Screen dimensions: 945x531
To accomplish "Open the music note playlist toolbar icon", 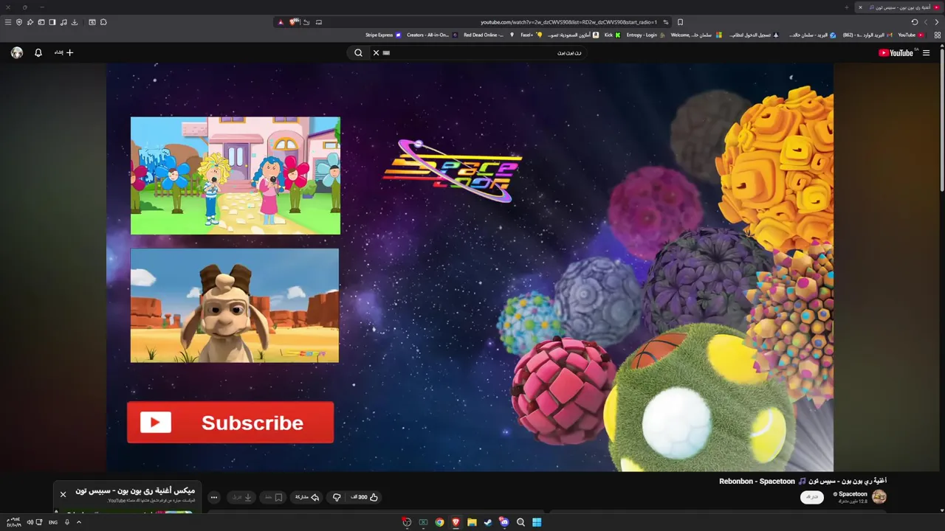I will tap(63, 22).
